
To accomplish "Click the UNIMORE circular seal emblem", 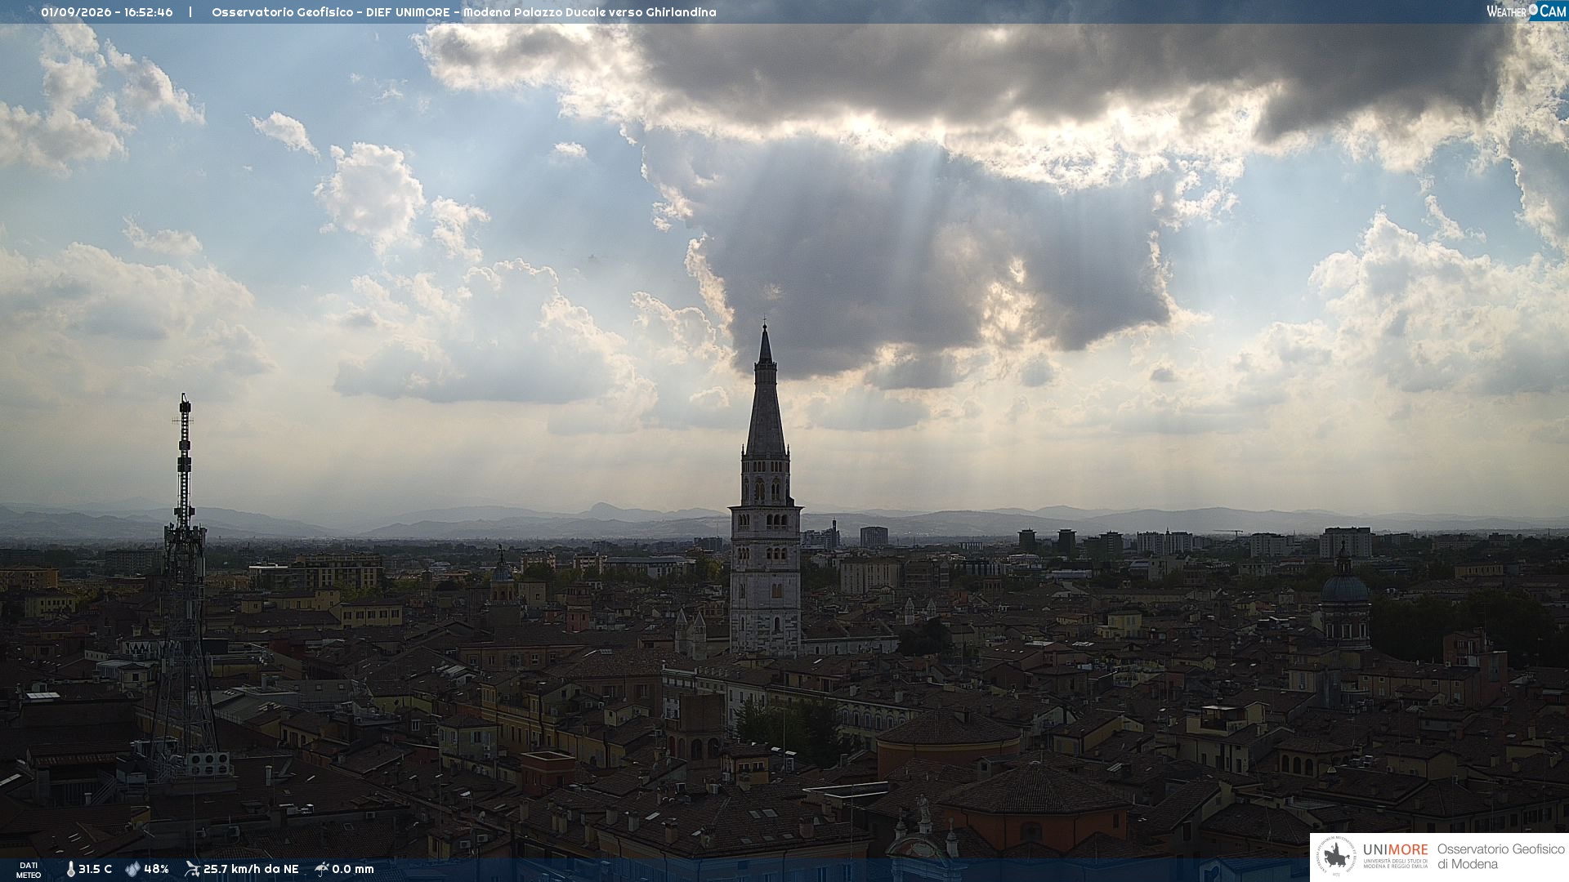I will pyautogui.click(x=1336, y=857).
